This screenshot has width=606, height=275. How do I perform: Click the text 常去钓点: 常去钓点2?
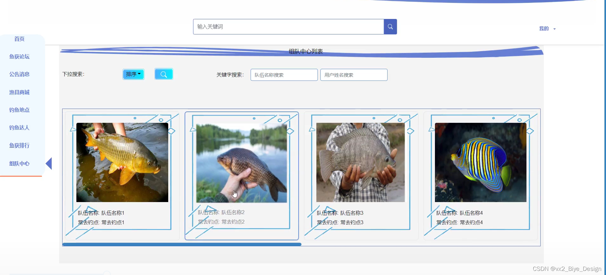click(221, 222)
